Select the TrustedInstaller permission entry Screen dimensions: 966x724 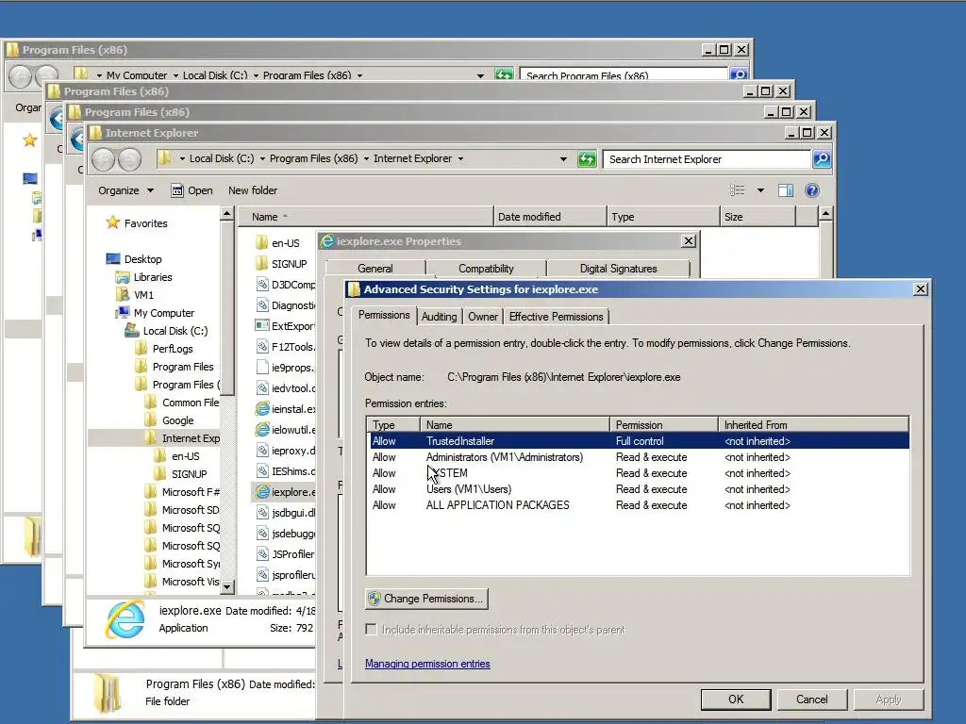tap(639, 441)
